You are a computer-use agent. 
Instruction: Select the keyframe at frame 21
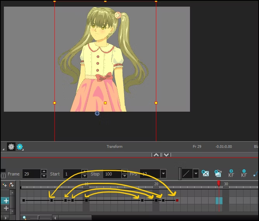tap(163, 200)
